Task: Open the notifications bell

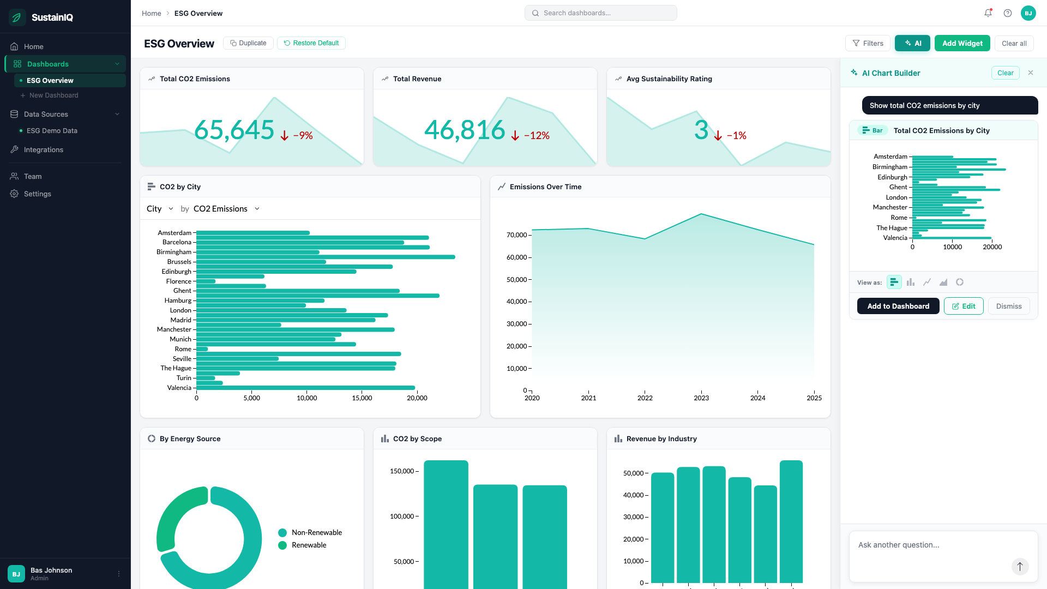Action: [988, 13]
